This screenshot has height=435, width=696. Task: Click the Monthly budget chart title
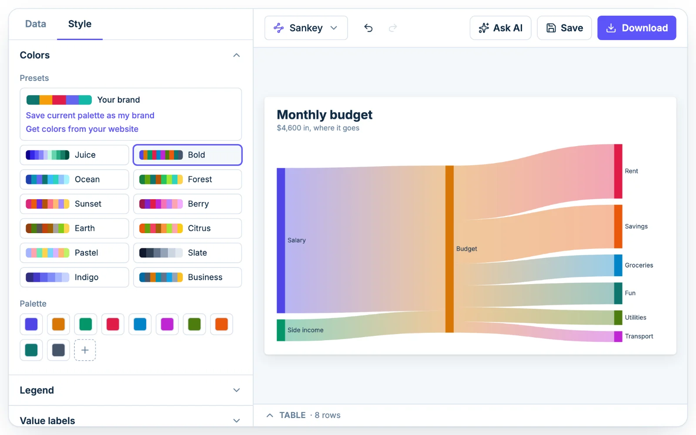(325, 115)
